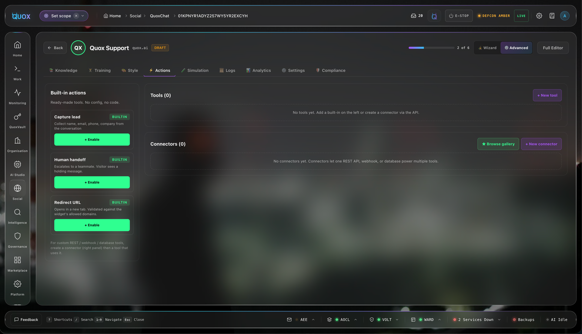Clear scope with the x icon
The height and width of the screenshot is (334, 582).
(x=76, y=16)
